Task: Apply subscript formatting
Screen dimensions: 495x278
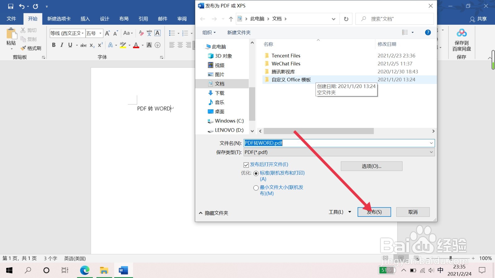Action: click(92, 45)
